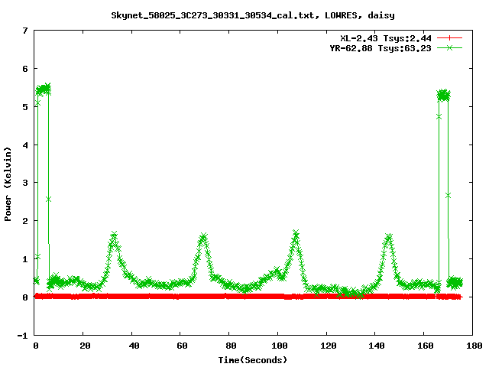Click the green calibration plateau near 168 seconds
The image size is (489, 367).
click(x=443, y=95)
